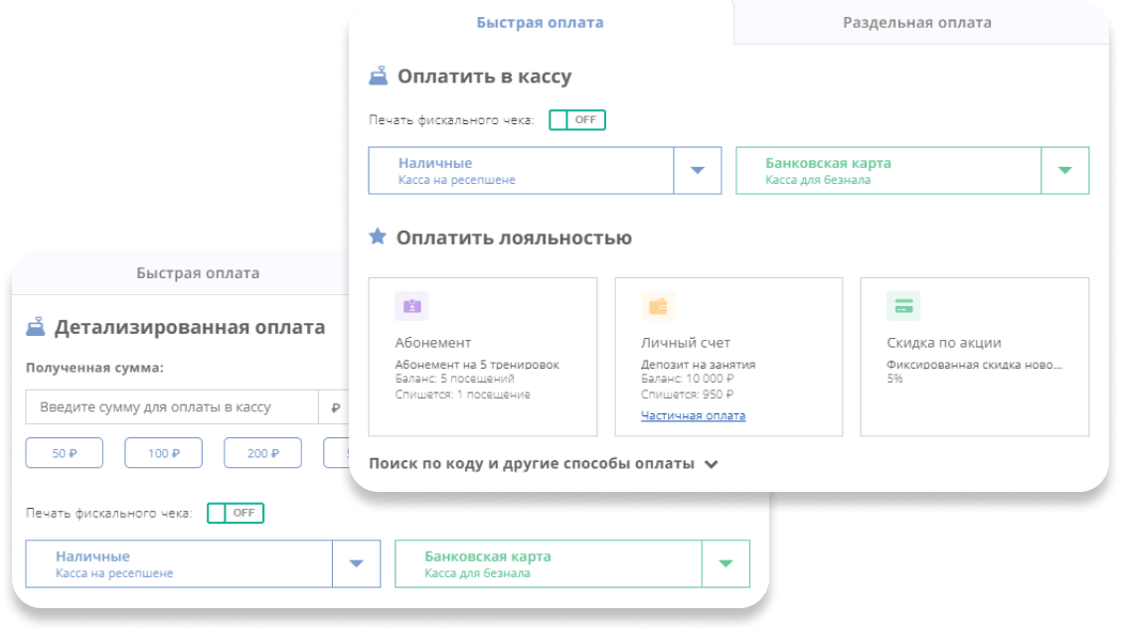Click the Абонемент на 5 тренировок text

point(477,365)
